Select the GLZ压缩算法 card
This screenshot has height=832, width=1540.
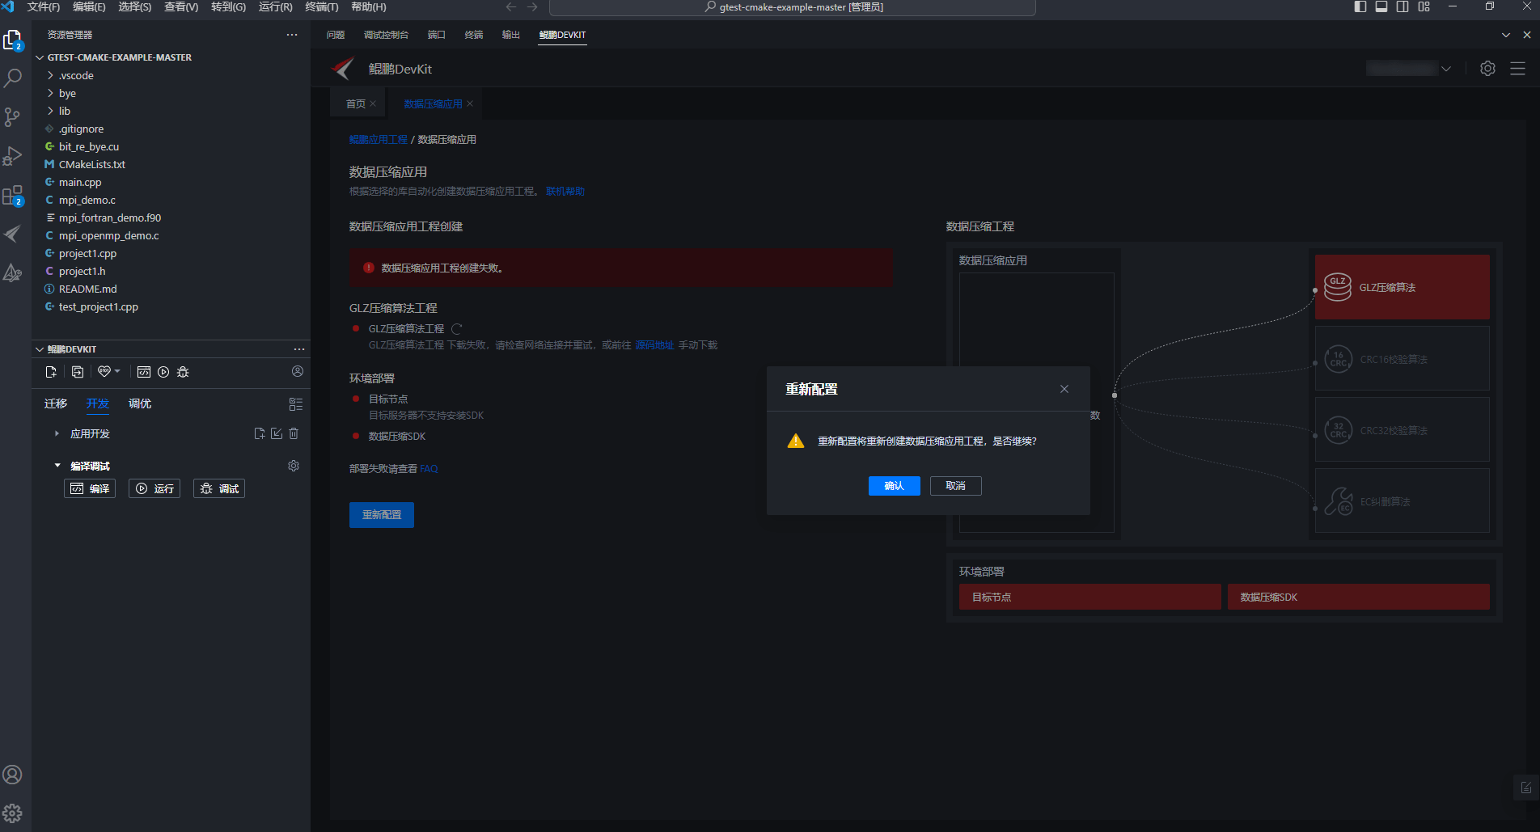(1402, 287)
